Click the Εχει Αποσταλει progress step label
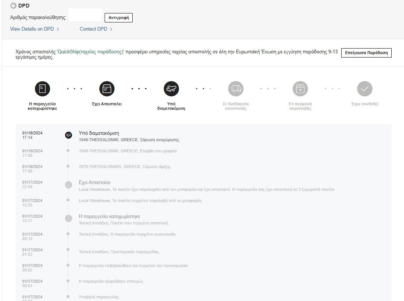Viewport: 404px width, 301px height. [x=107, y=104]
